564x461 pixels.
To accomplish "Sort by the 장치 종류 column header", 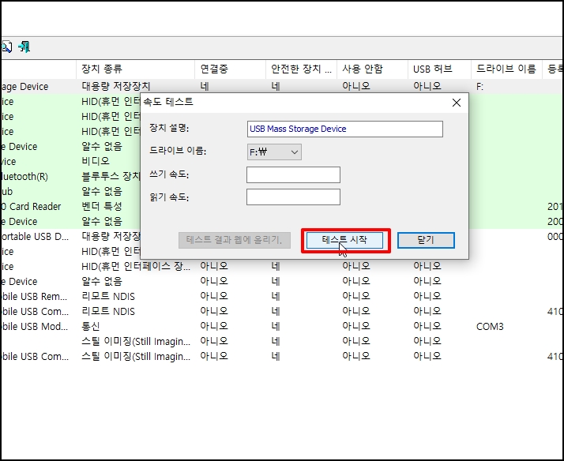I will click(135, 69).
